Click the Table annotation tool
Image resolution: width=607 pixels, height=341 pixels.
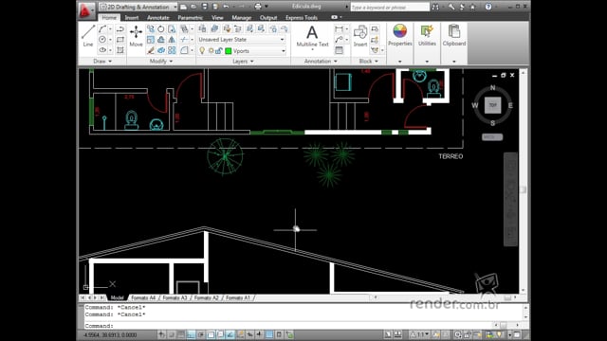pos(339,50)
